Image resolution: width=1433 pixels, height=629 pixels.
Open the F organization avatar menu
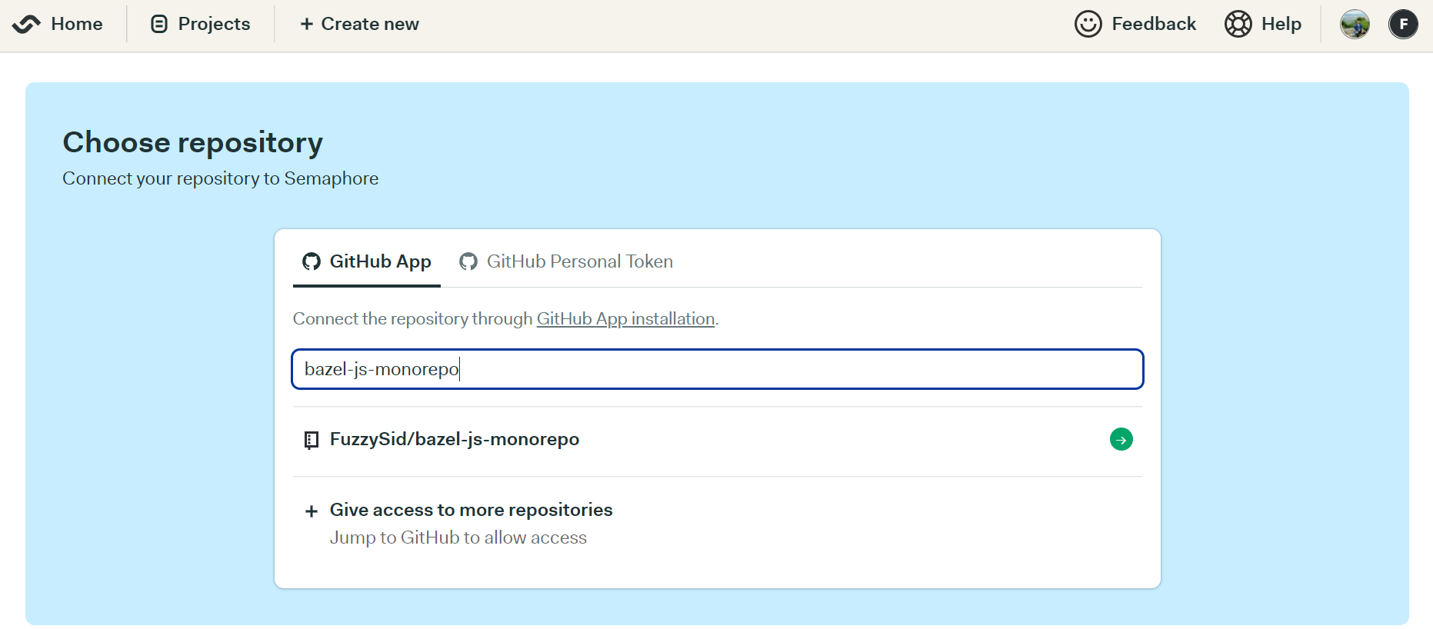click(x=1403, y=24)
